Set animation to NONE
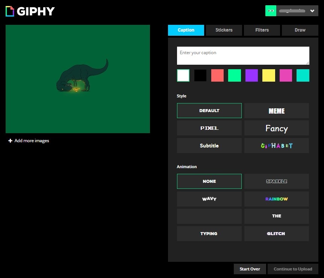The width and height of the screenshot is (324, 278). [209, 181]
